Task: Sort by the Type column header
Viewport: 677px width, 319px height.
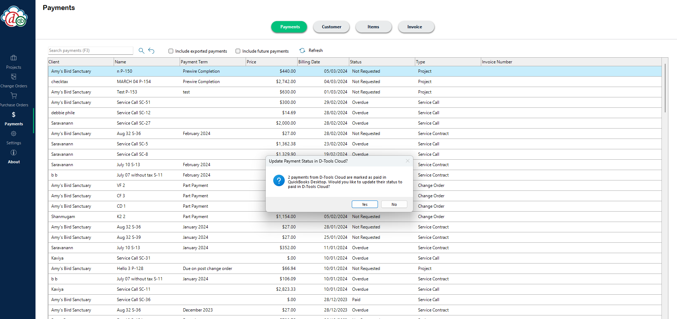Action: (x=448, y=62)
